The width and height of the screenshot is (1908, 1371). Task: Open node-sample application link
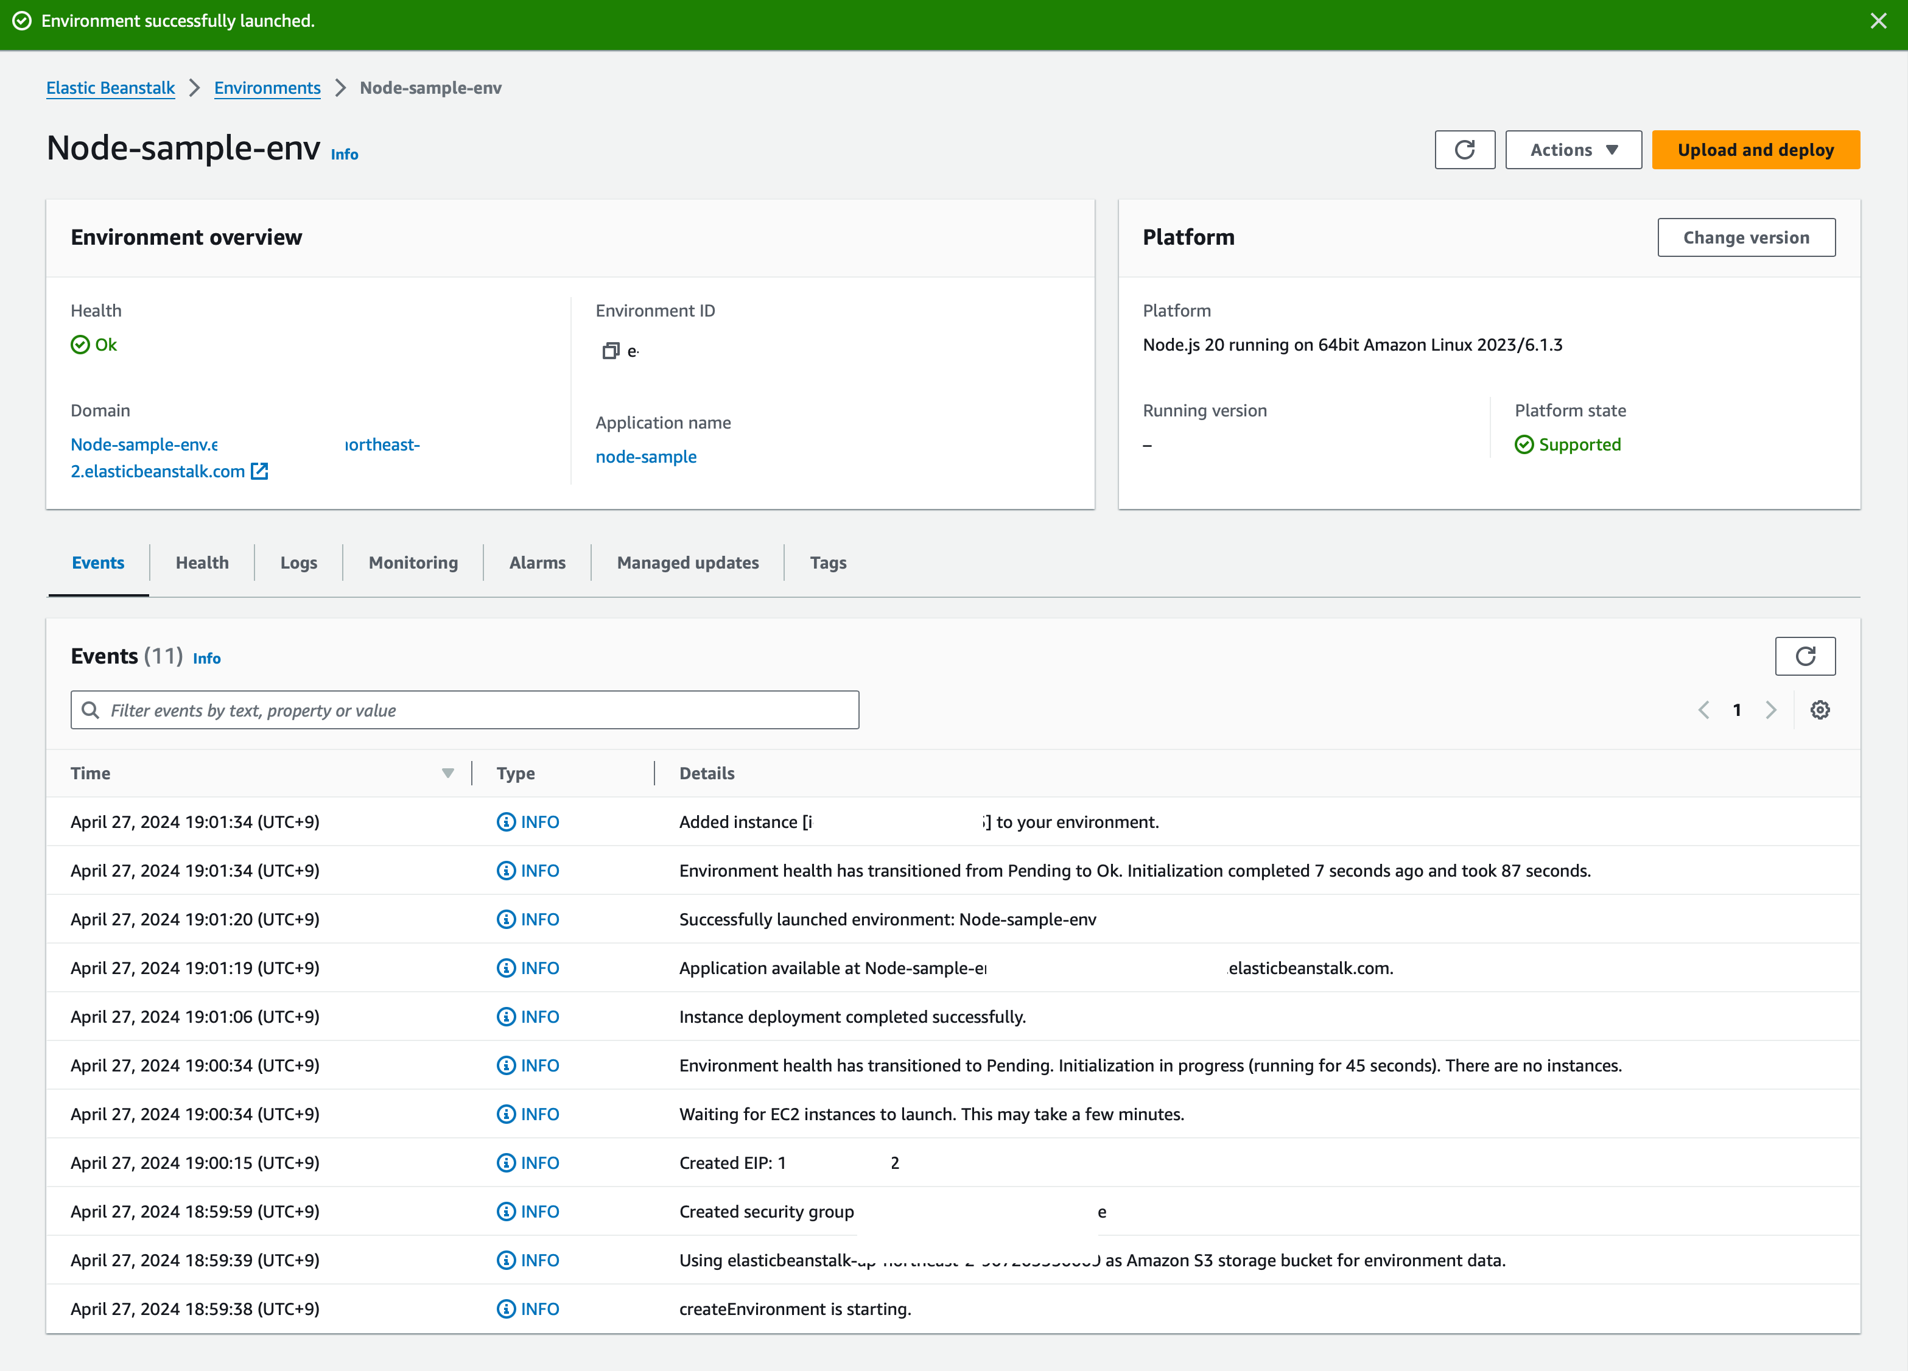646,457
